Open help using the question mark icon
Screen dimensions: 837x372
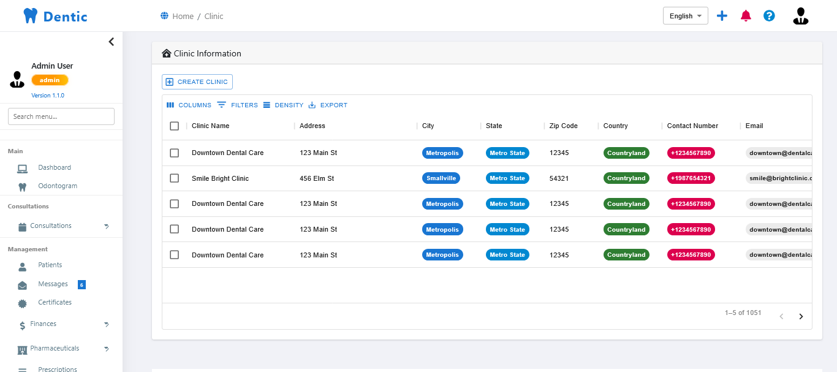(x=769, y=15)
